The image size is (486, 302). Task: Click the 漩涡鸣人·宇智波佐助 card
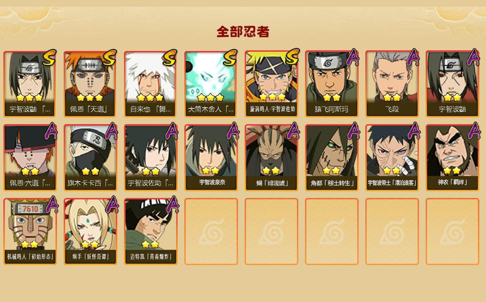point(271,84)
